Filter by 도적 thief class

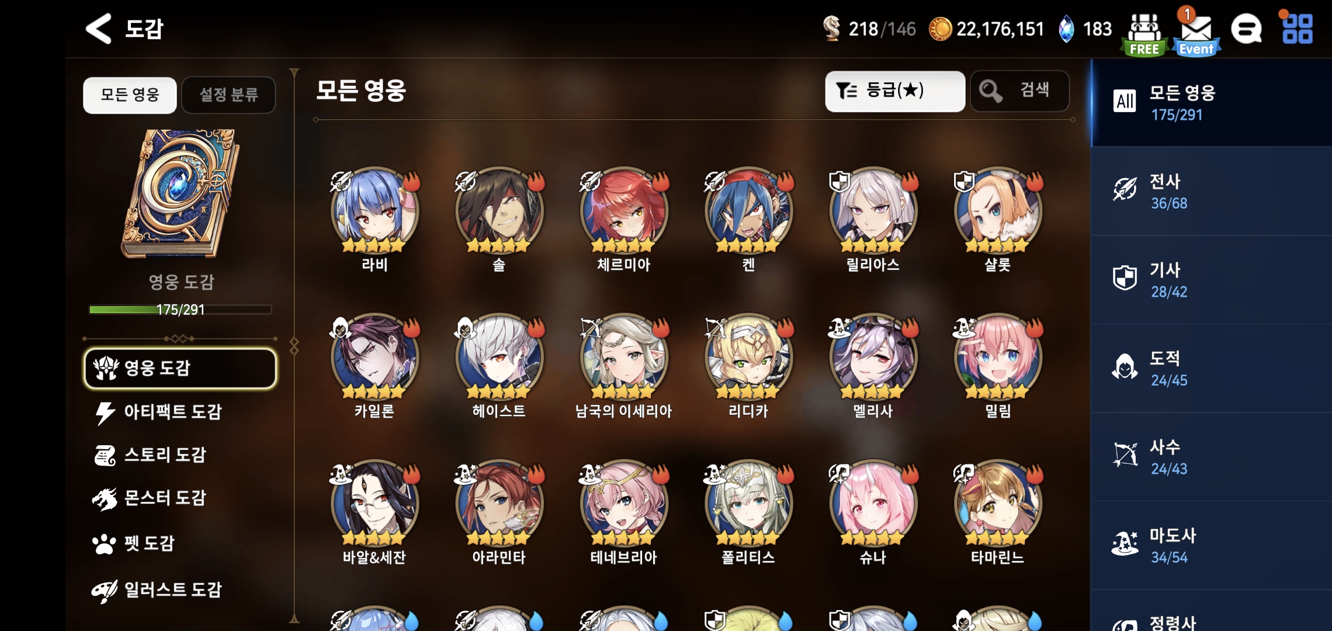[x=1212, y=369]
